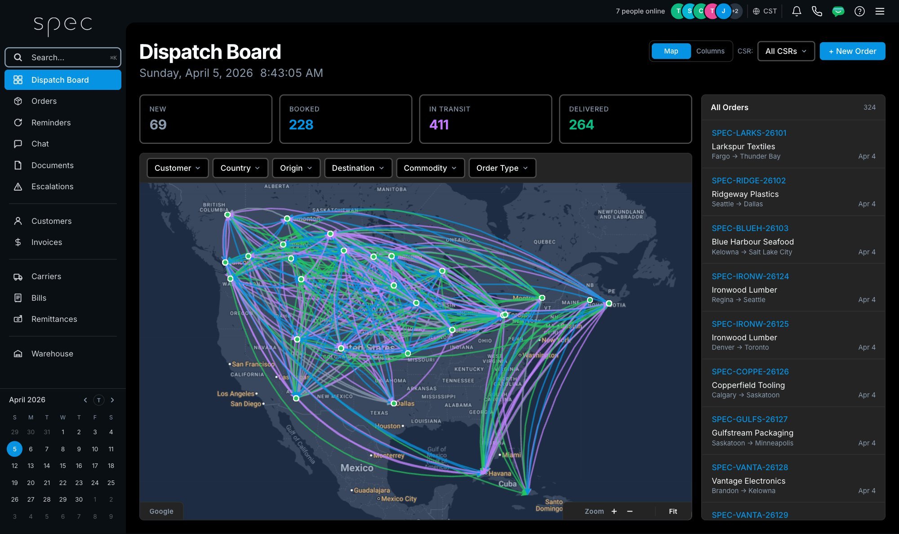Click the Fit map button
This screenshot has width=899, height=534.
click(673, 512)
